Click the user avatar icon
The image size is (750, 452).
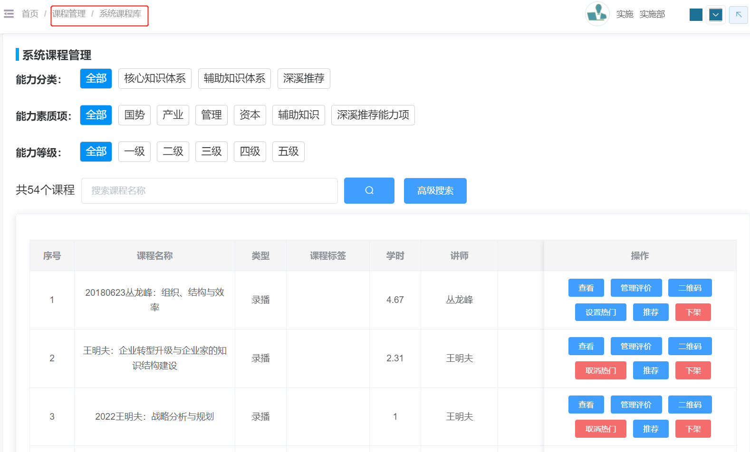coord(597,14)
